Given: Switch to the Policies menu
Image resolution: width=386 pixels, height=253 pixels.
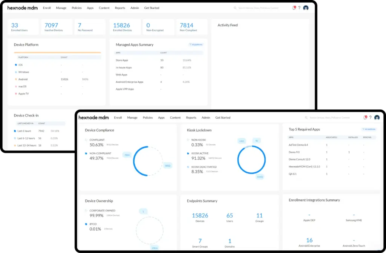Looking at the screenshot, I should pos(148,117).
